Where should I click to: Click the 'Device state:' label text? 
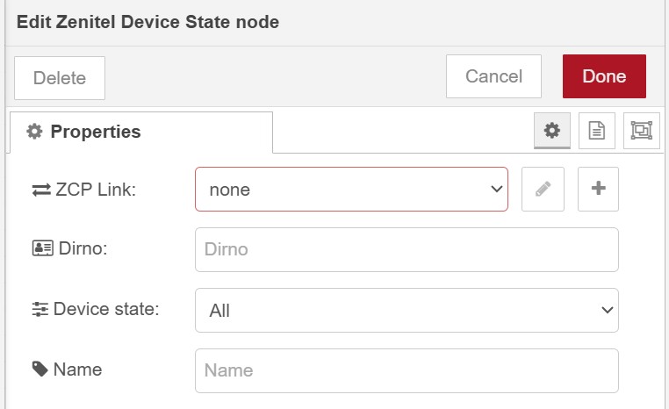click(x=106, y=310)
